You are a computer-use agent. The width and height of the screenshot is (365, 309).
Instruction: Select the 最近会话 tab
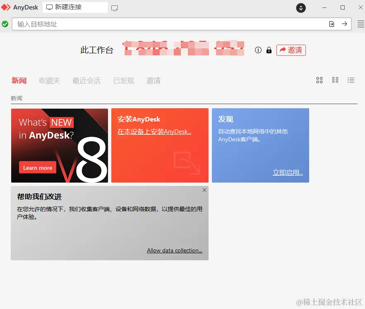(86, 81)
